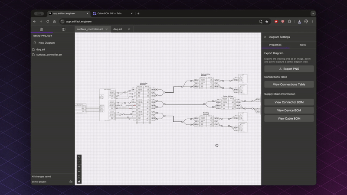Click View Device BOM

[x=289, y=110]
